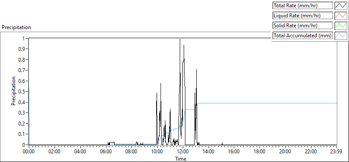This screenshot has height=162, width=349.
Task: Click the 10:00 time axis tick label
Action: (157, 152)
